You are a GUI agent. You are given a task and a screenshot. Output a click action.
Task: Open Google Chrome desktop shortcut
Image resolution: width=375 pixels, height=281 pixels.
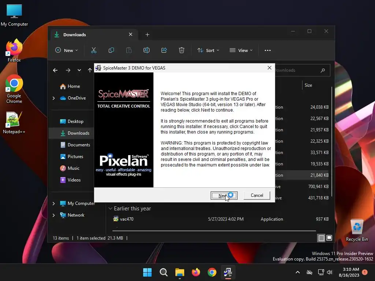click(14, 89)
